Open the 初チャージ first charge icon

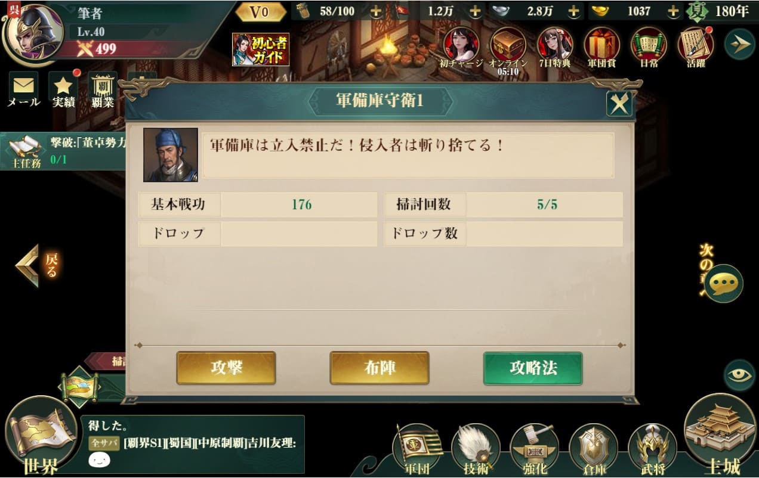(x=461, y=47)
